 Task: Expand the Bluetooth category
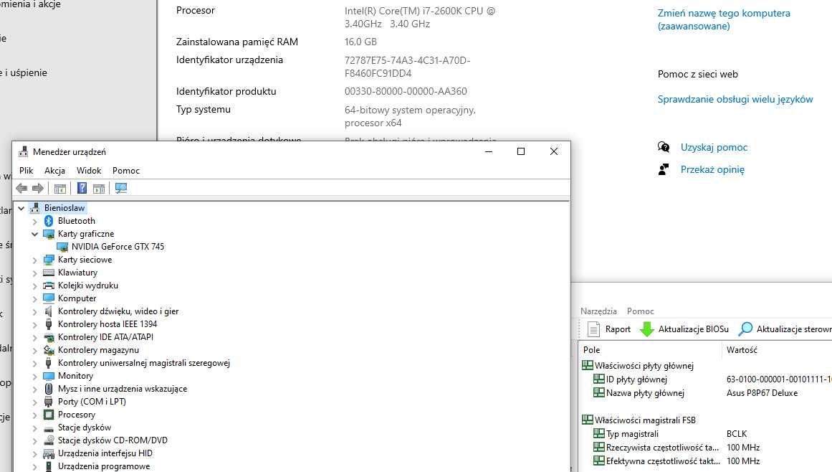point(35,221)
